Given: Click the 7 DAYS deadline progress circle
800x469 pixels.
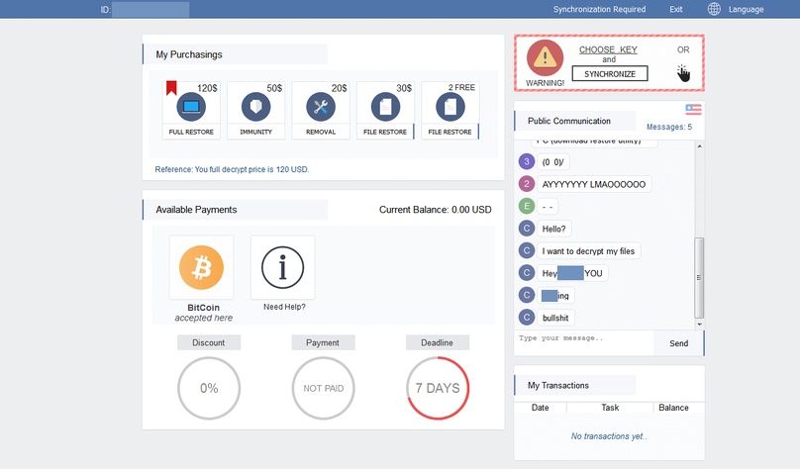Looking at the screenshot, I should coord(438,389).
